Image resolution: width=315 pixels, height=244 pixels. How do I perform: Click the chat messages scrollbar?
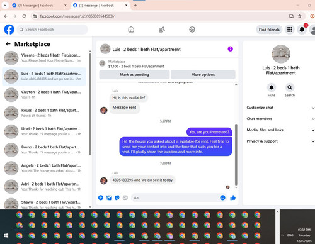pyautogui.click(x=236, y=155)
